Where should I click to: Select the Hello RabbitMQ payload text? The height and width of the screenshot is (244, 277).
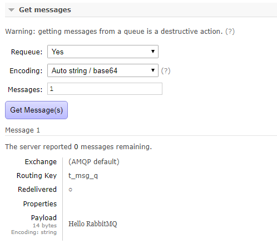pos(93,224)
